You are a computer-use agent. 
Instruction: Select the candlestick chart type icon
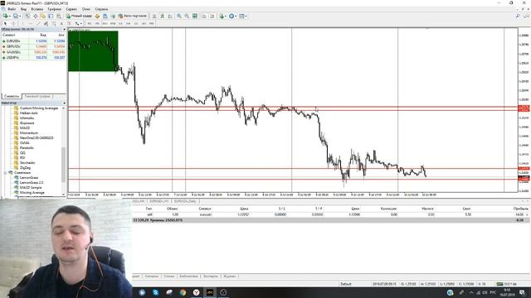(163, 16)
